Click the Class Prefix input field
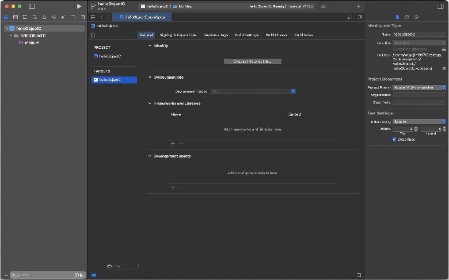Screen dimensions: 449x280 [x=419, y=102]
